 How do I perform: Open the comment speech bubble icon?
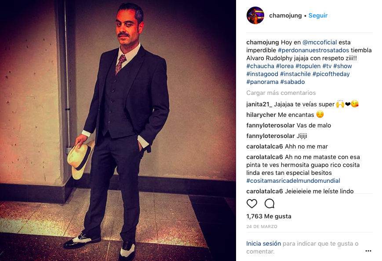tap(269, 203)
